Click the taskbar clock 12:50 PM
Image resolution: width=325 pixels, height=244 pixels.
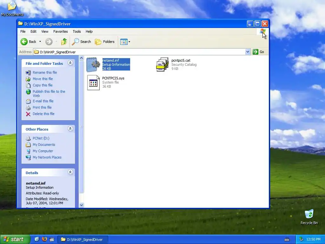point(313,240)
